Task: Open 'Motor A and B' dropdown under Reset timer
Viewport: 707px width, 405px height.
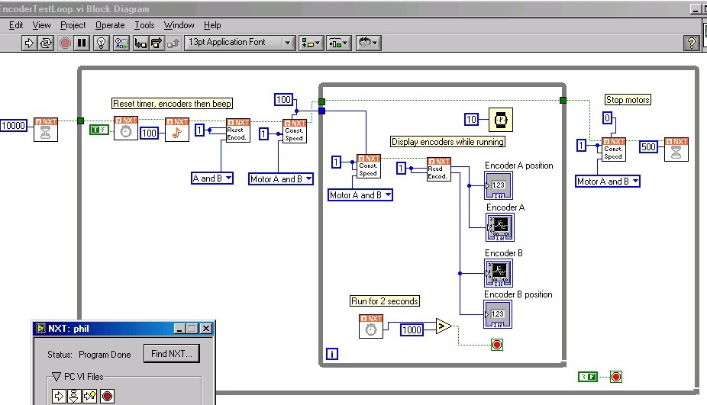Action: [281, 178]
